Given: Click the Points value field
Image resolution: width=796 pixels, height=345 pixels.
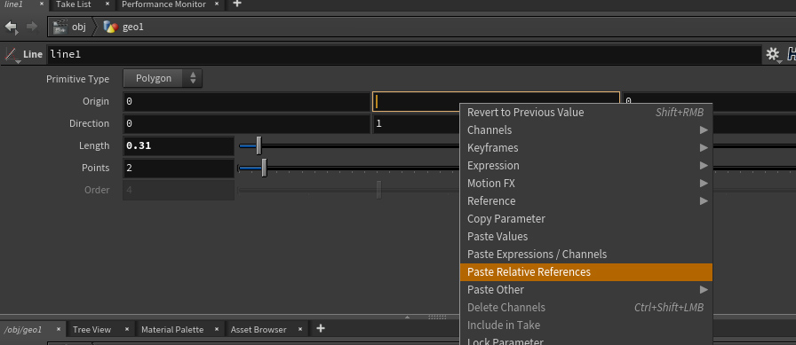Looking at the screenshot, I should 179,169.
